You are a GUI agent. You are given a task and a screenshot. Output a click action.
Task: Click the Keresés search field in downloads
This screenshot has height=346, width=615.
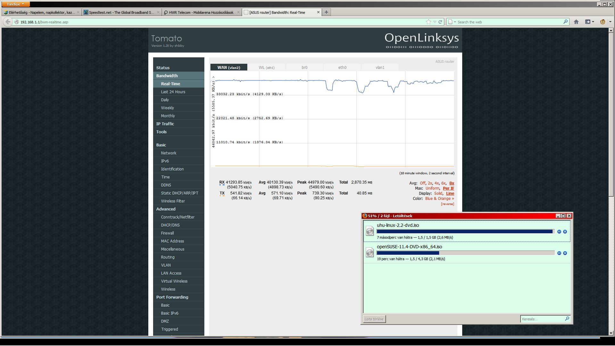(542, 319)
